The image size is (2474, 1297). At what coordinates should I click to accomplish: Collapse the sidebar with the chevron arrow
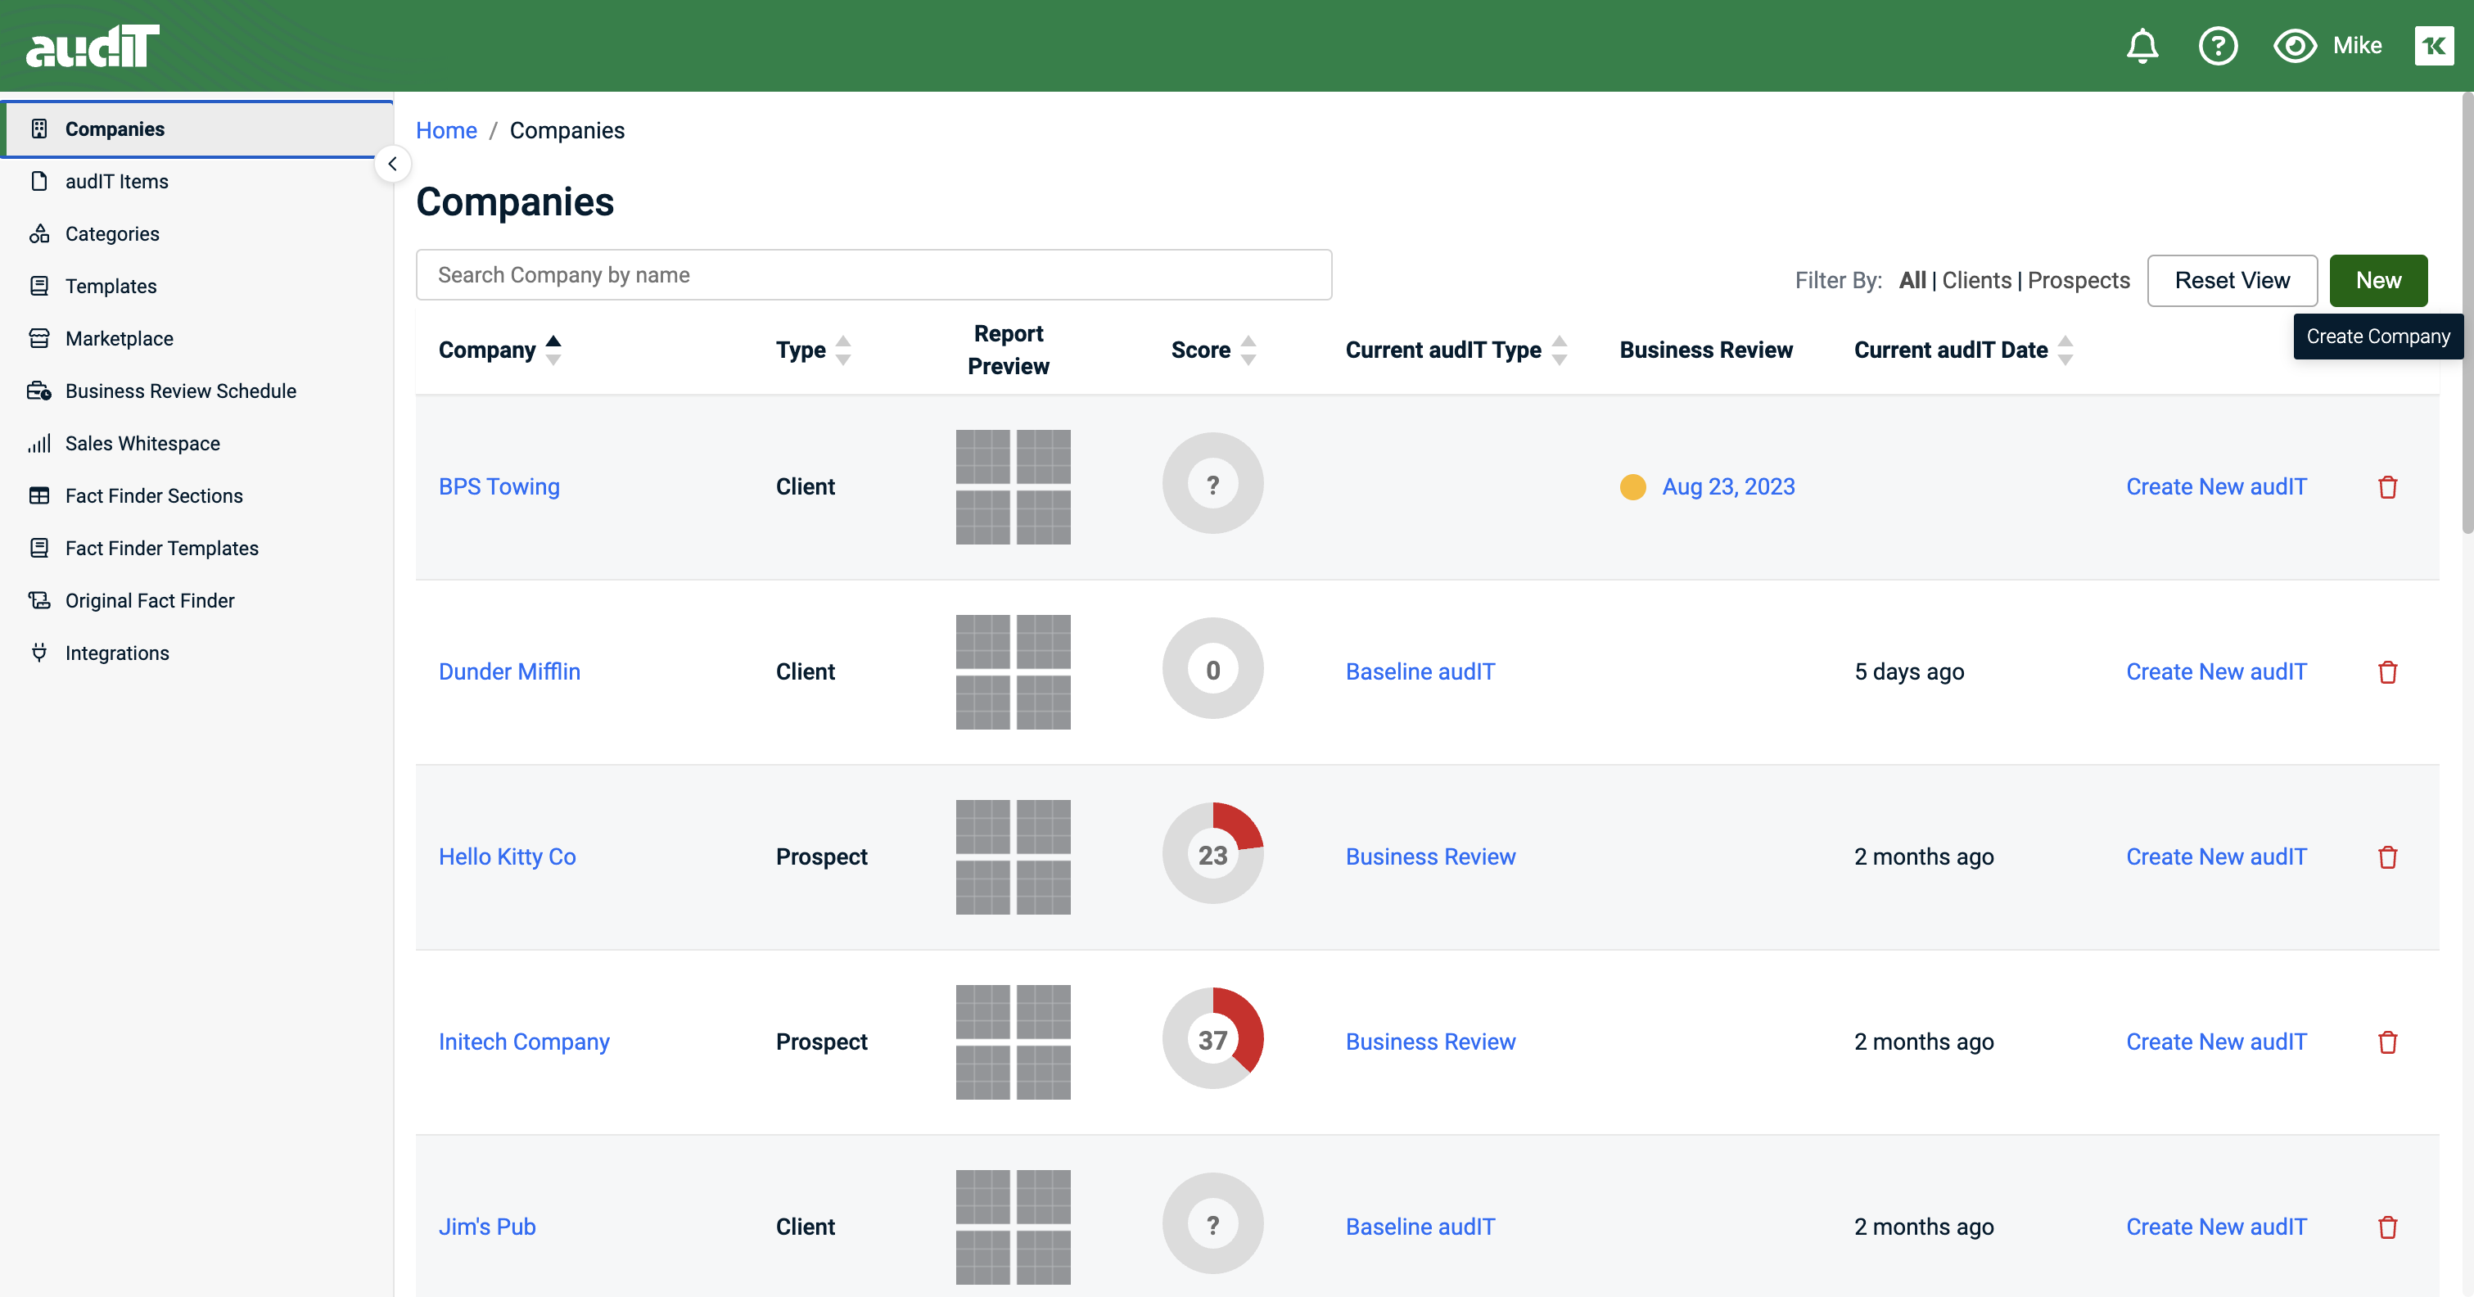coord(392,165)
